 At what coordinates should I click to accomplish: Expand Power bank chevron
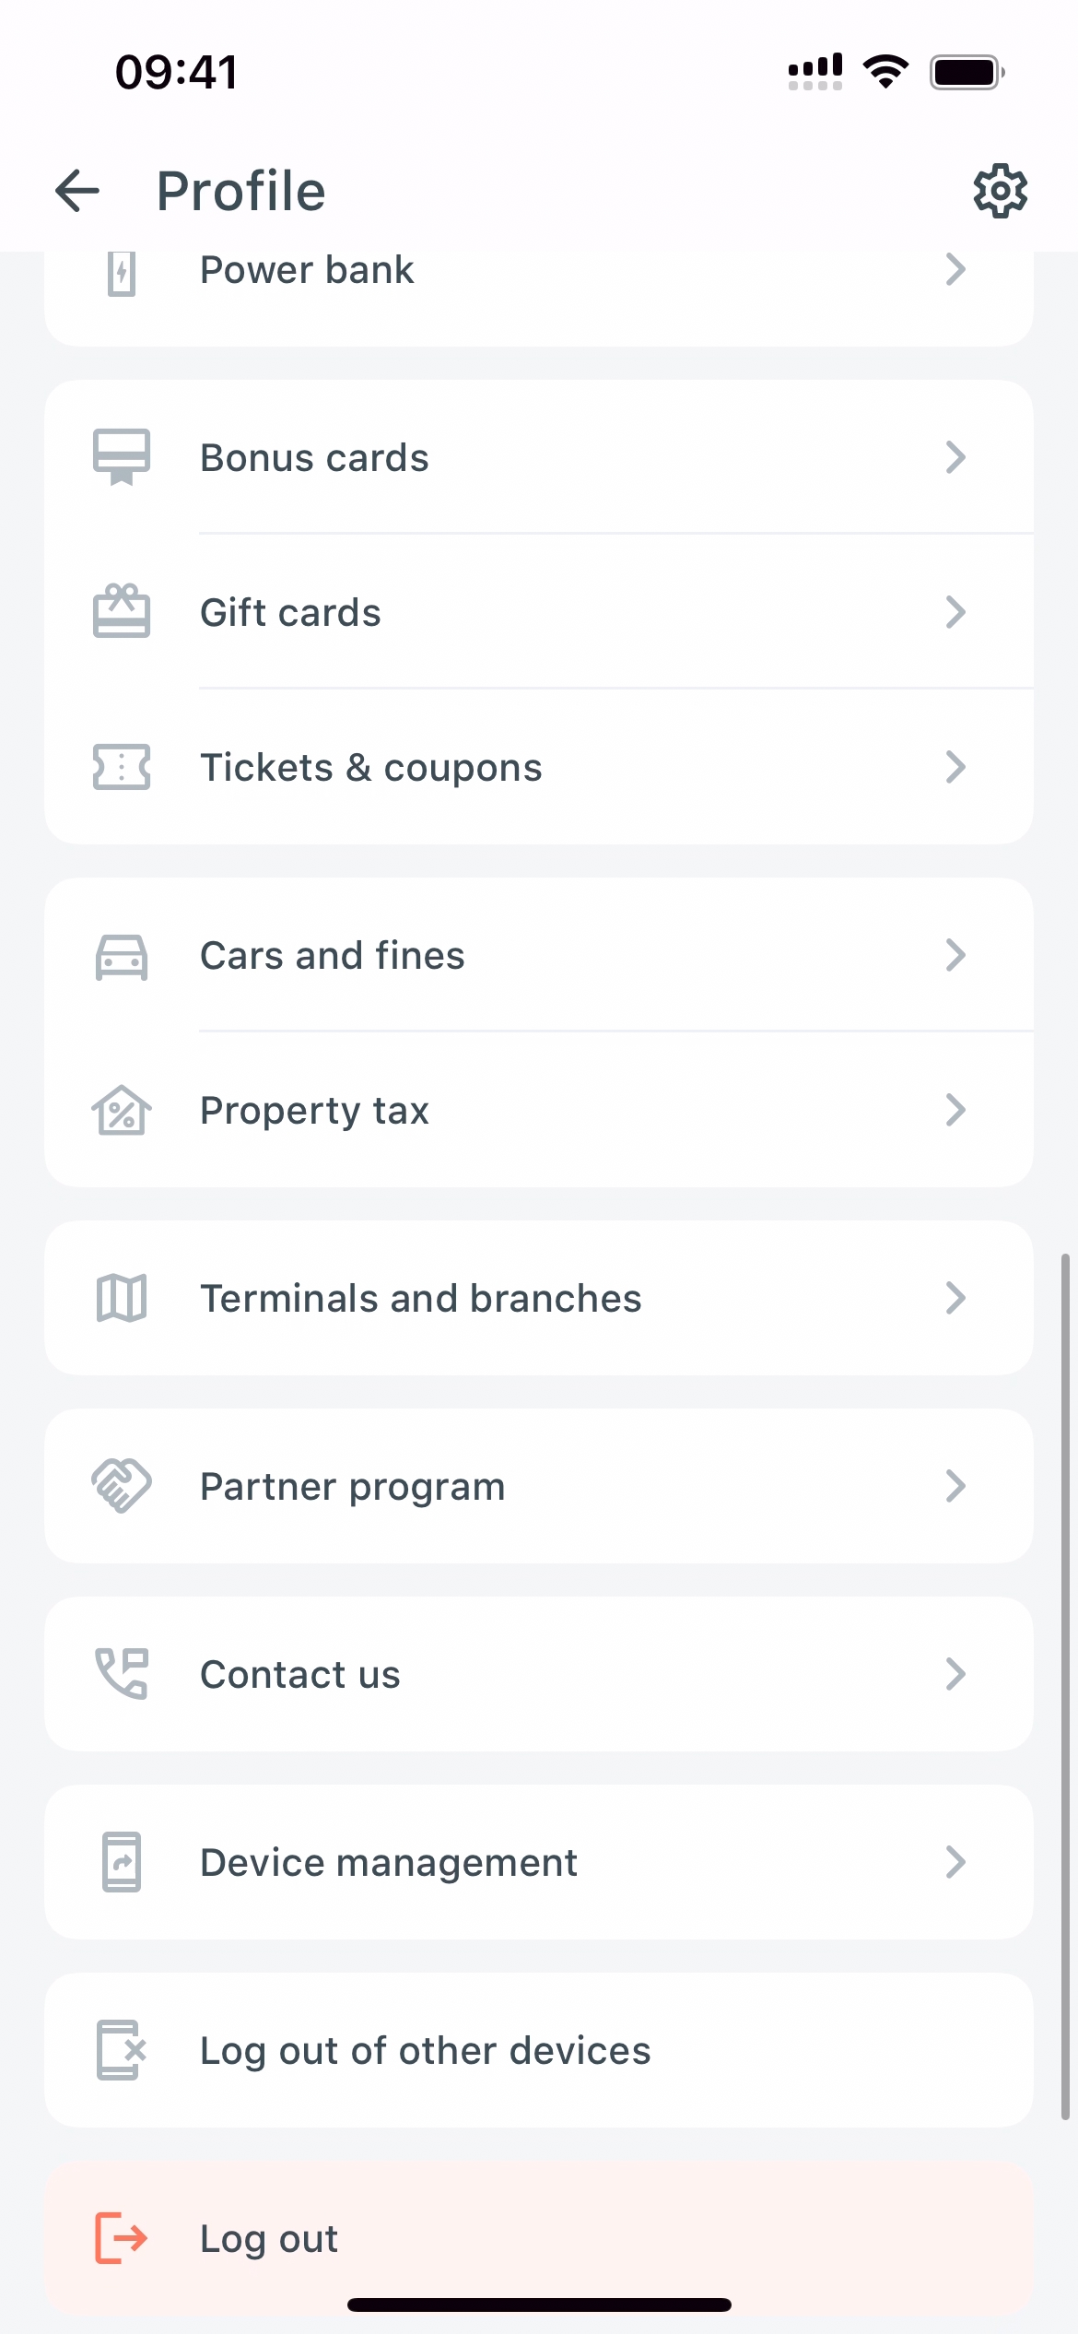[x=955, y=269]
